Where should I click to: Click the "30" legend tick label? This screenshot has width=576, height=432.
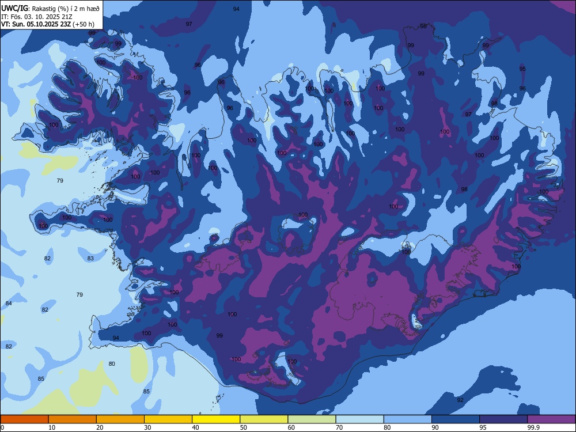[147, 427]
